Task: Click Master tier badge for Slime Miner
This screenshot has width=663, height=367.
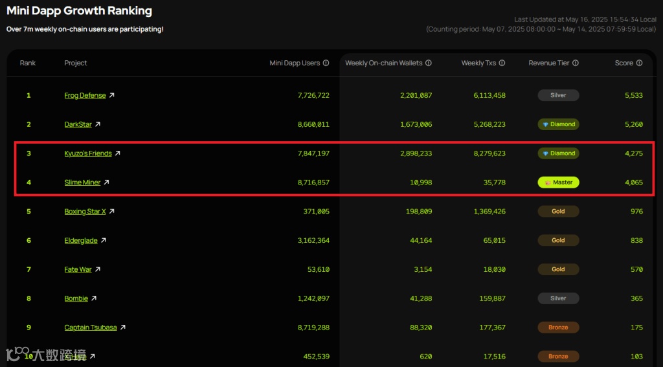Action: click(558, 183)
